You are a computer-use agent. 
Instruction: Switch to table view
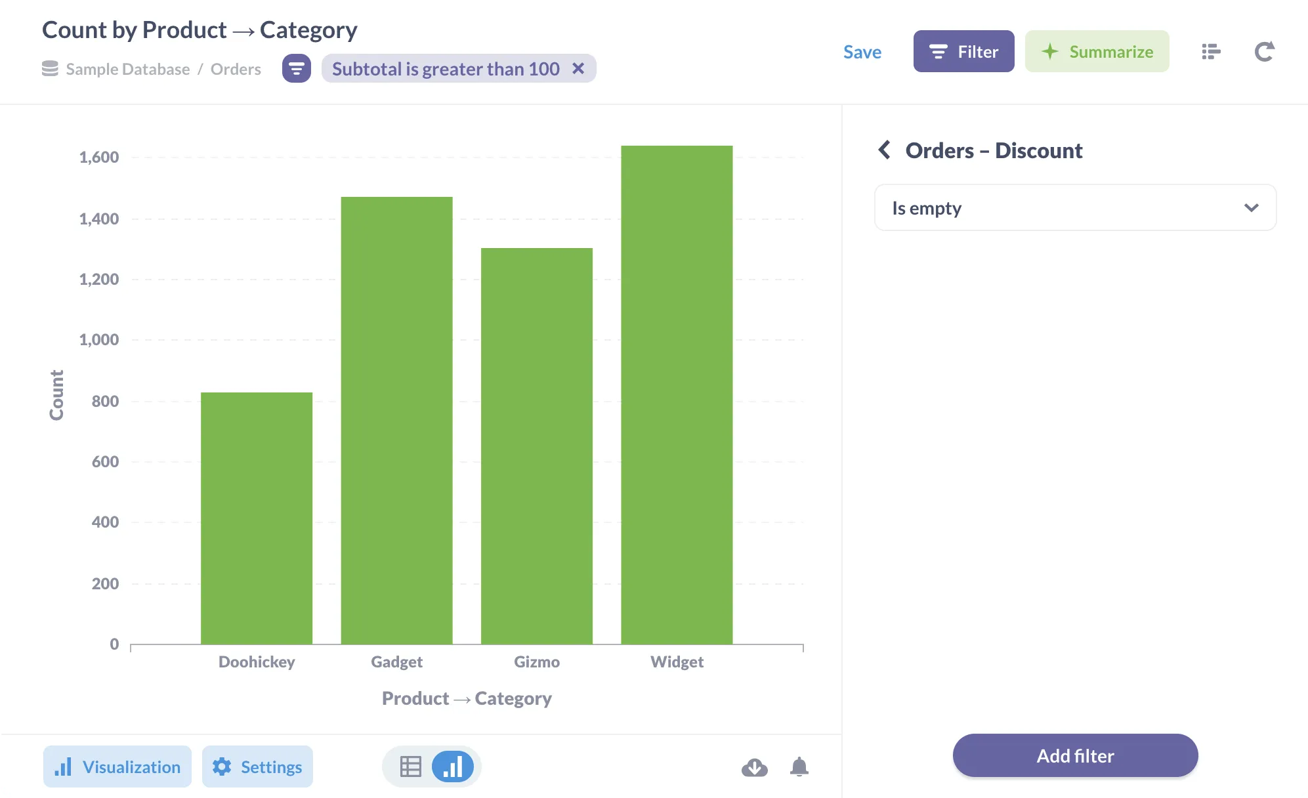pos(410,766)
